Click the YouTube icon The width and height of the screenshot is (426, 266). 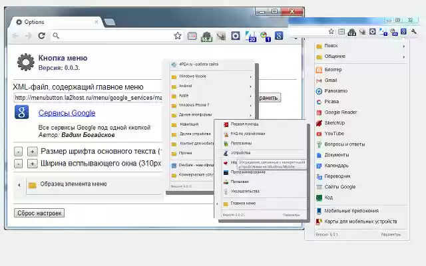[319, 134]
